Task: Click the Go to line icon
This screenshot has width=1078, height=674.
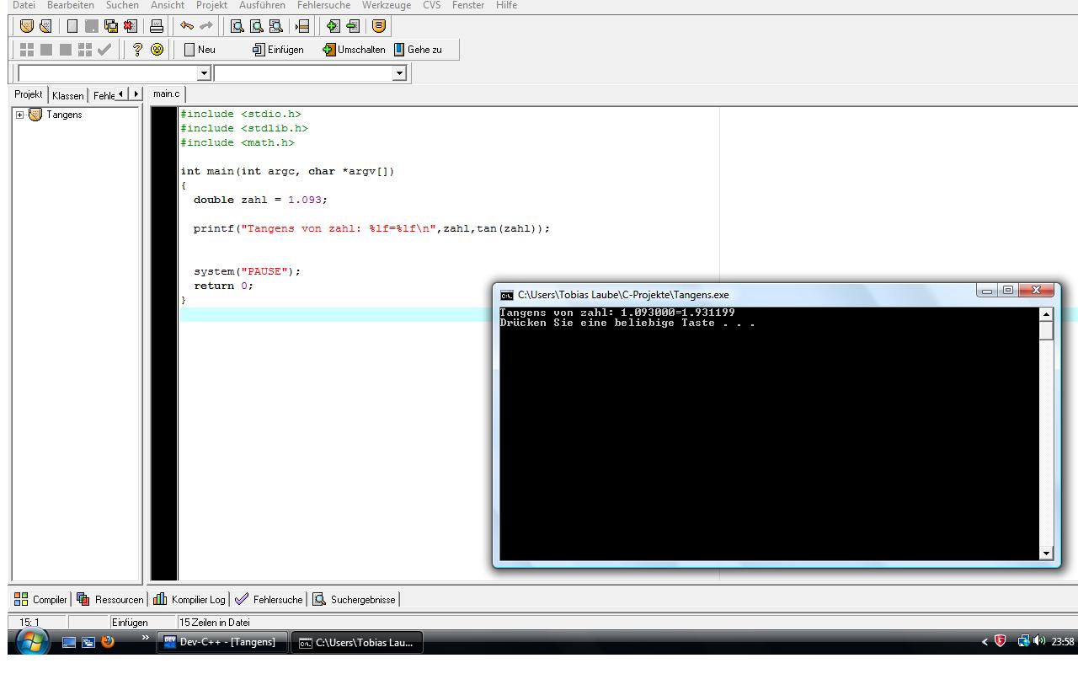Action: [x=302, y=26]
